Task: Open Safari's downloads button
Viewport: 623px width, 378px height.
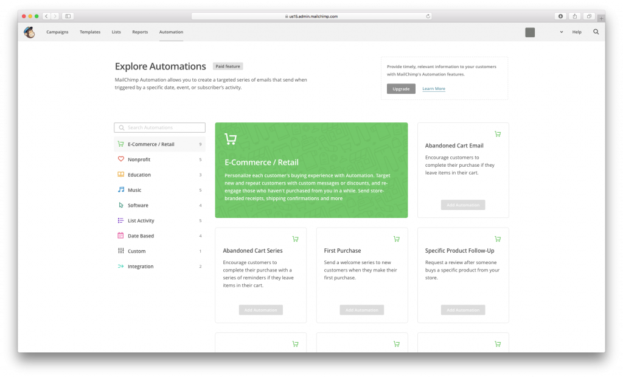Action: (560, 16)
